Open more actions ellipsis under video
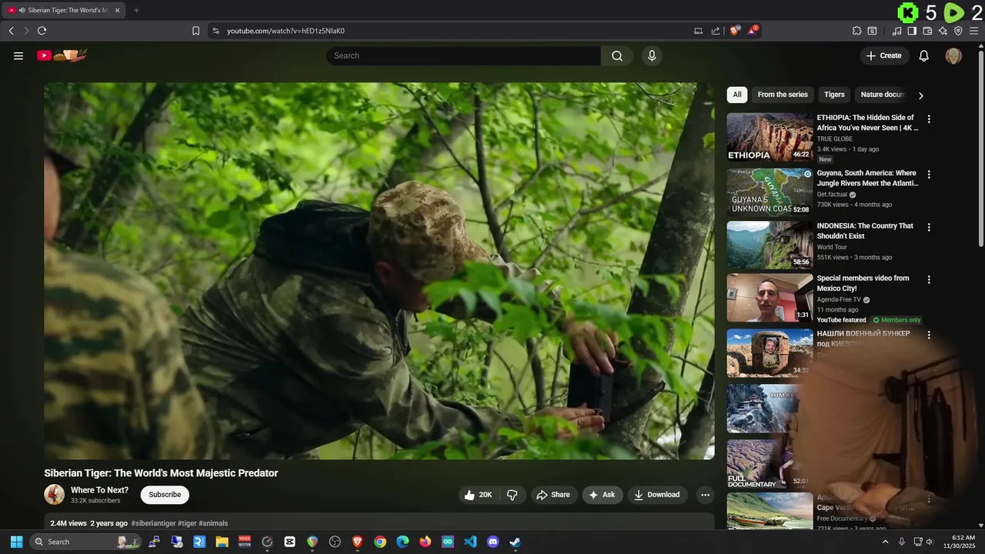 click(705, 495)
